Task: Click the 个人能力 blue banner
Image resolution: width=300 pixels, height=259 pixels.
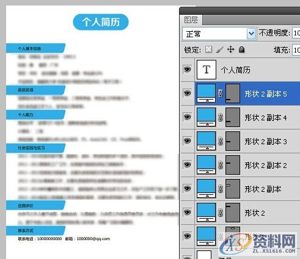Action: [x=35, y=115]
